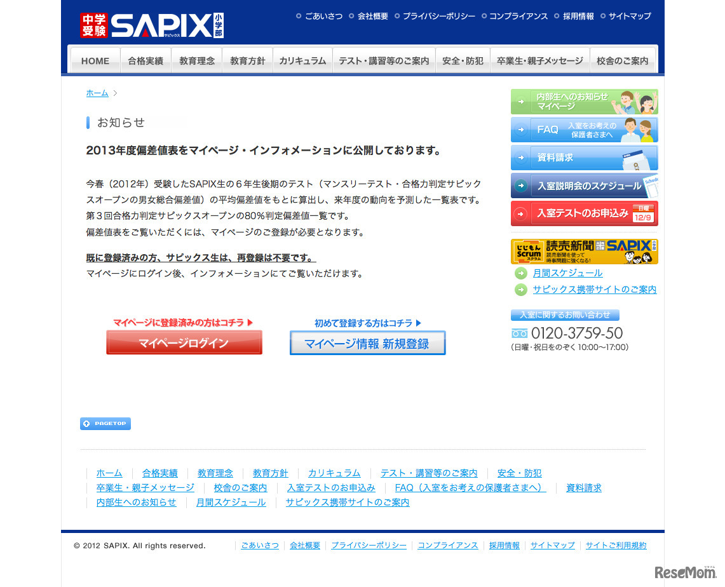Open the 安全・防犯 navigation tab
This screenshot has width=725, height=587.
click(x=463, y=60)
